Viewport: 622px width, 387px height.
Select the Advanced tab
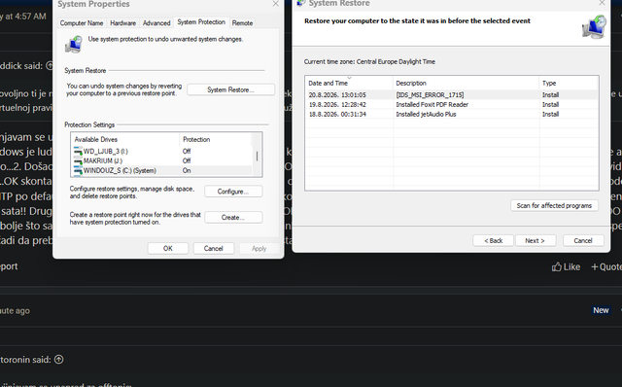156,23
